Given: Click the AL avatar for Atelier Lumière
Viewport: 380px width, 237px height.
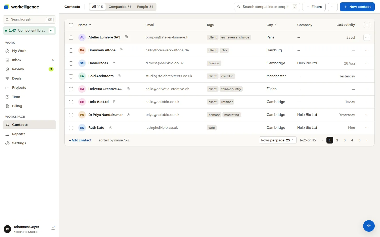Looking at the screenshot, I should click(82, 37).
